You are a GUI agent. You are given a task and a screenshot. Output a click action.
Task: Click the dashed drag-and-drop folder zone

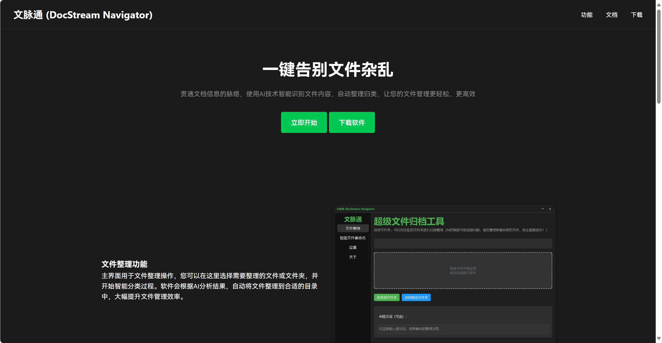point(463,271)
